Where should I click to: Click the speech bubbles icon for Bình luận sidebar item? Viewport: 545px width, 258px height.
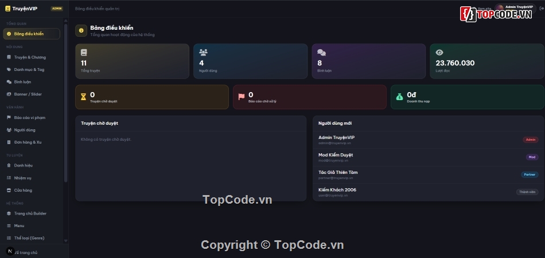click(9, 82)
